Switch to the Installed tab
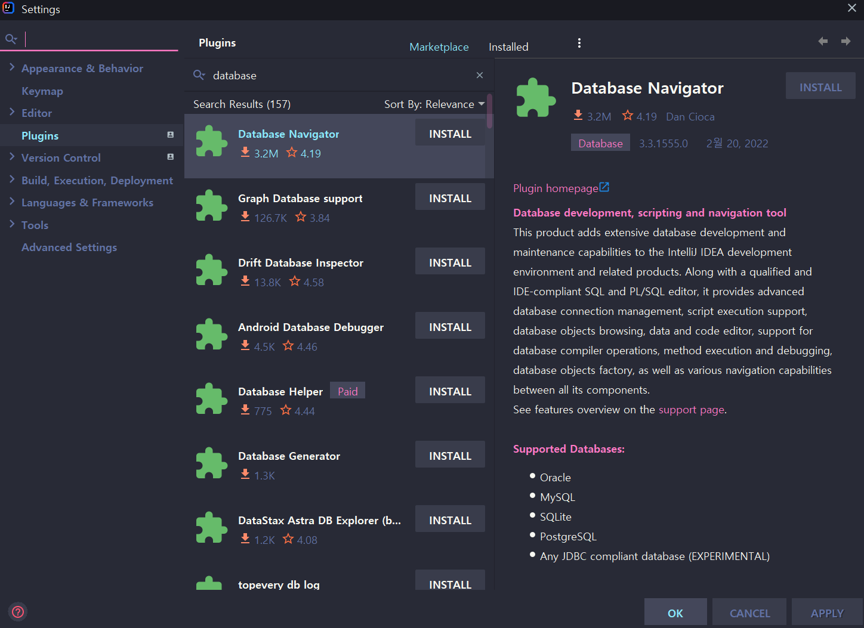Viewport: 864px width, 628px height. click(x=508, y=47)
